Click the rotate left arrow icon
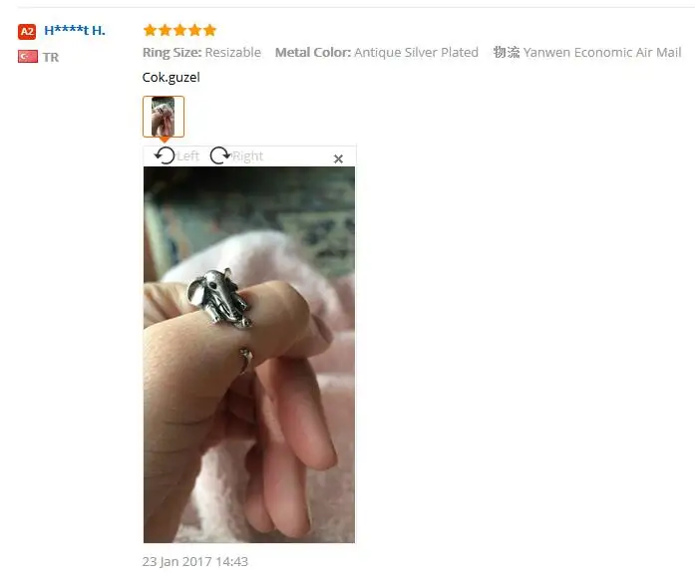 coord(165,155)
